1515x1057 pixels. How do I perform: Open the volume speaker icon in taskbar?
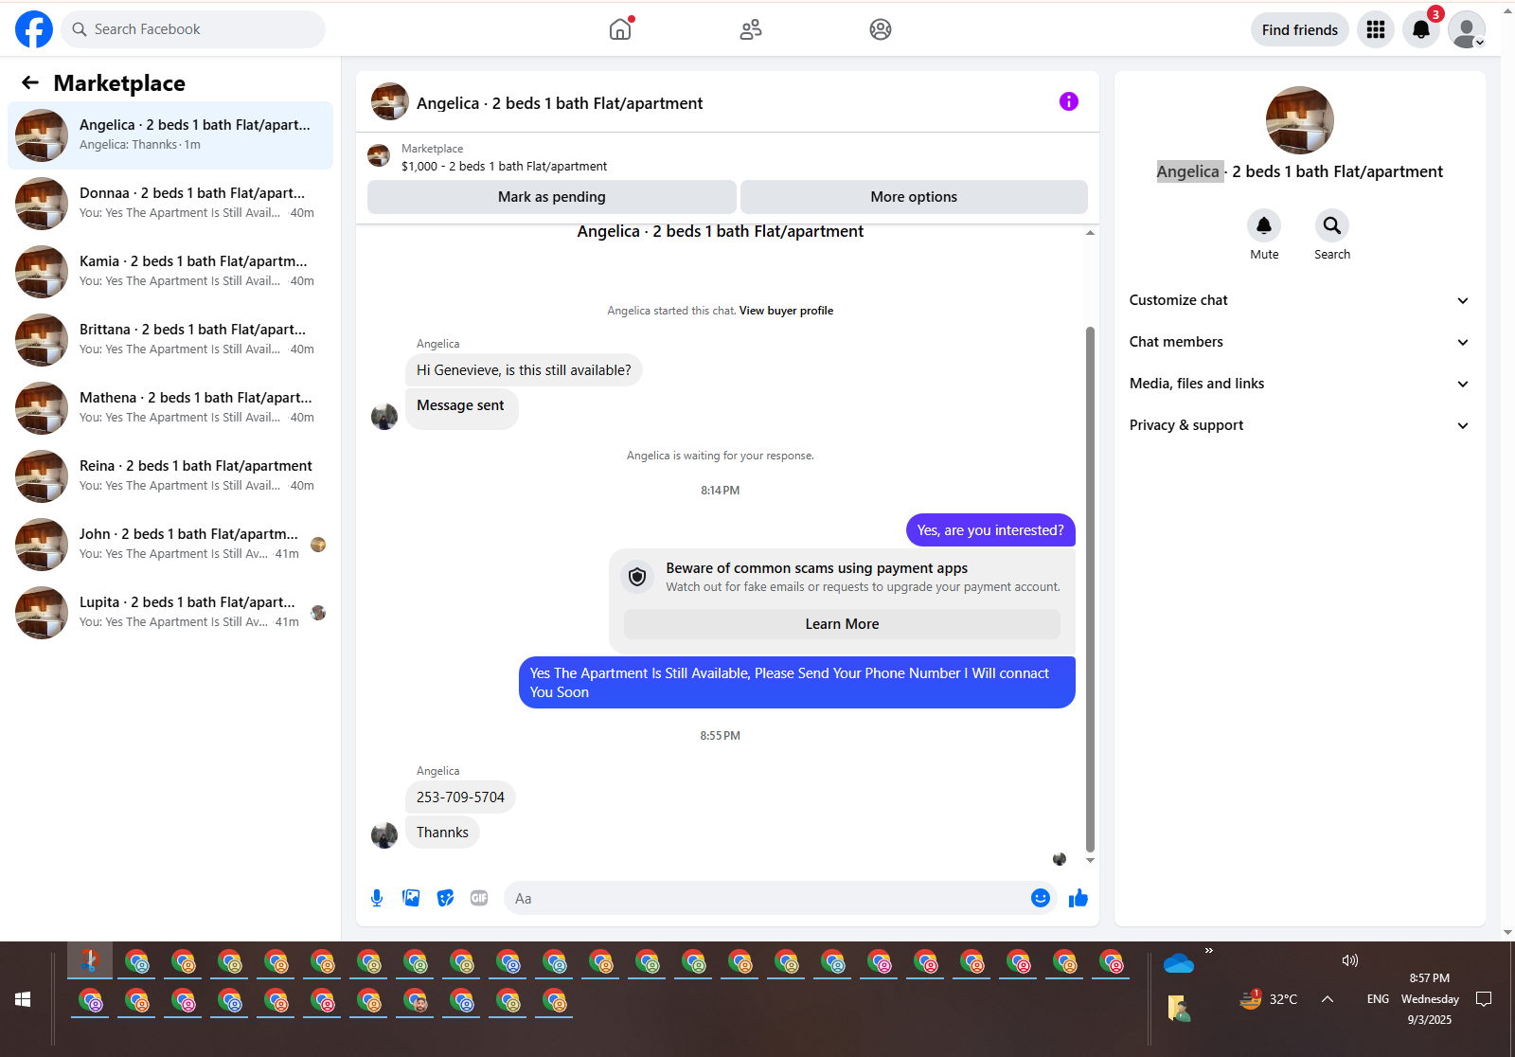coord(1350,960)
